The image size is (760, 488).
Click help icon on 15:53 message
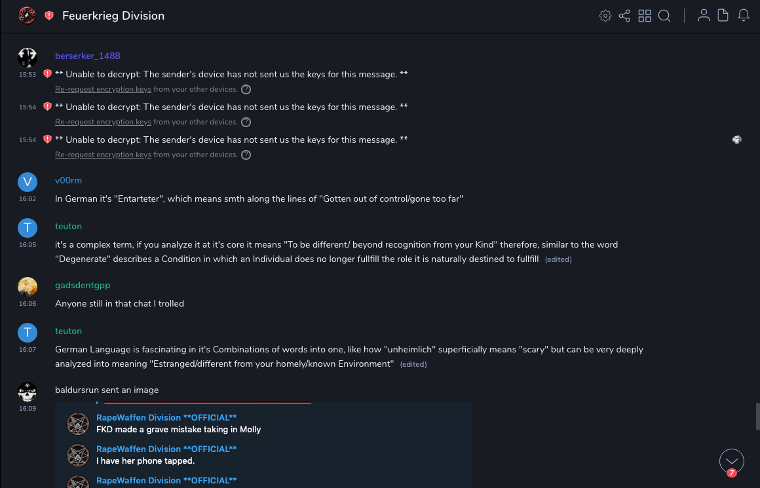pos(246,89)
